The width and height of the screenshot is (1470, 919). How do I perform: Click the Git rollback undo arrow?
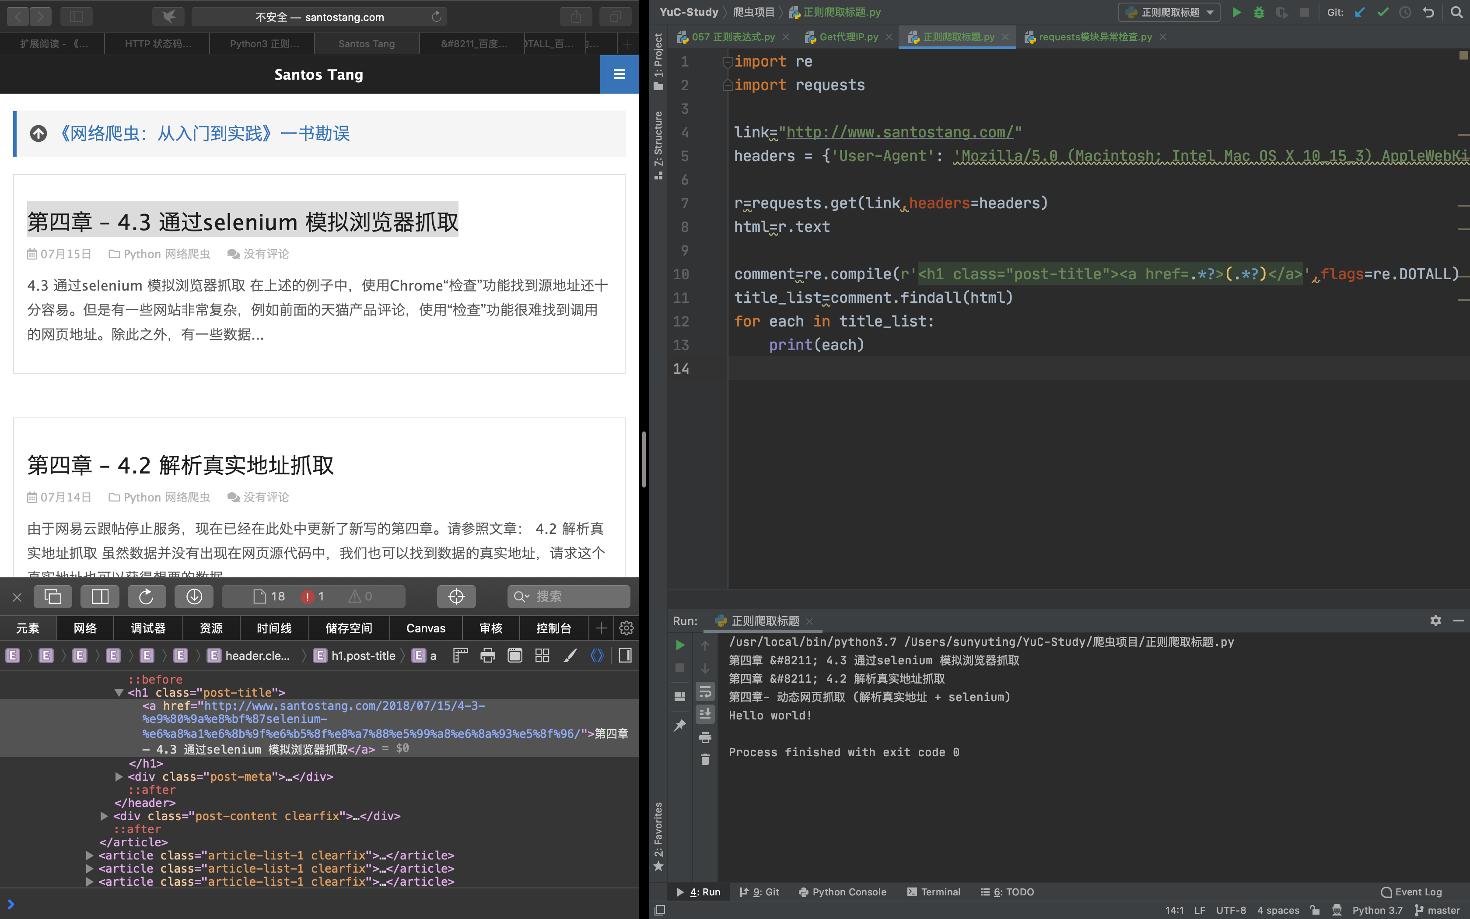coord(1428,12)
